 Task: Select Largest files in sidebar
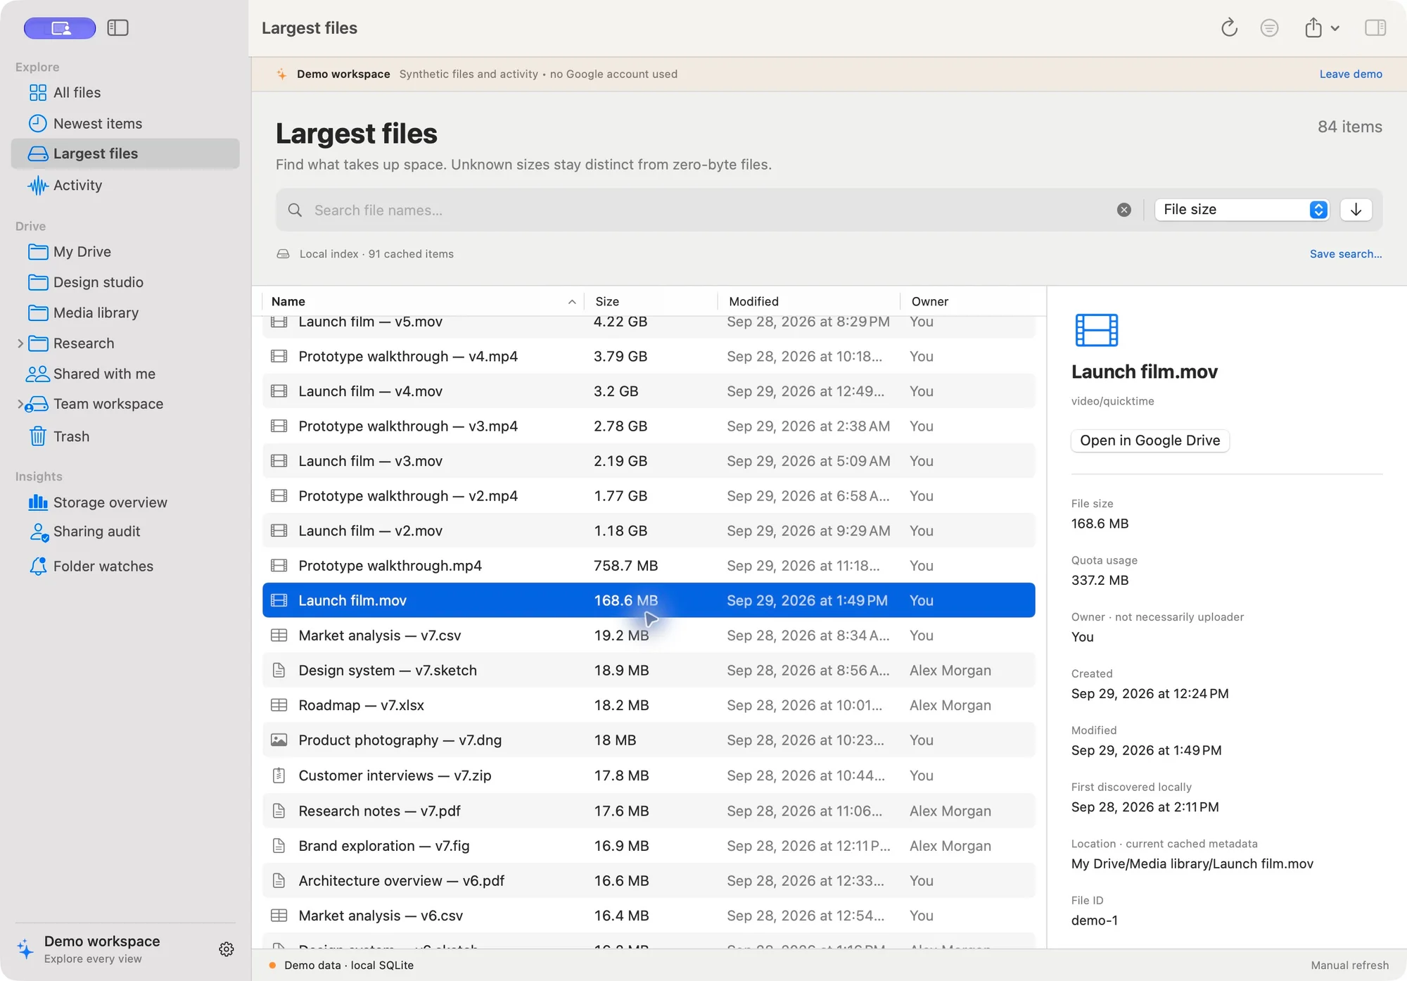[x=125, y=153]
